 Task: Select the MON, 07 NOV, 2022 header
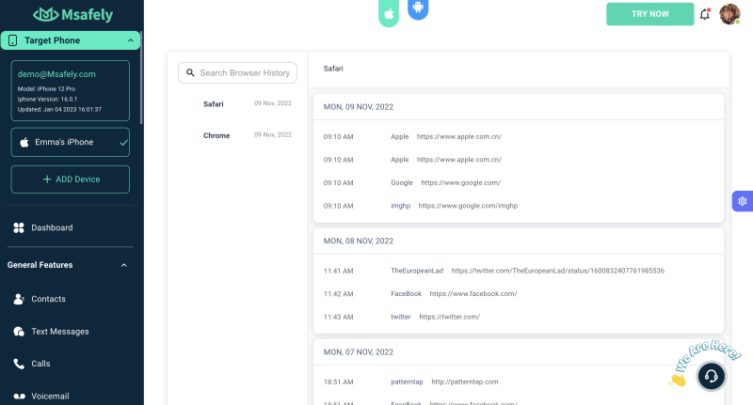pos(359,352)
